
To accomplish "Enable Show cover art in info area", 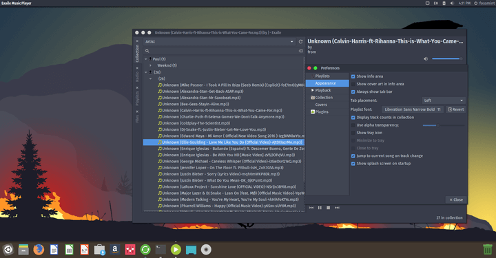I will click(x=353, y=84).
